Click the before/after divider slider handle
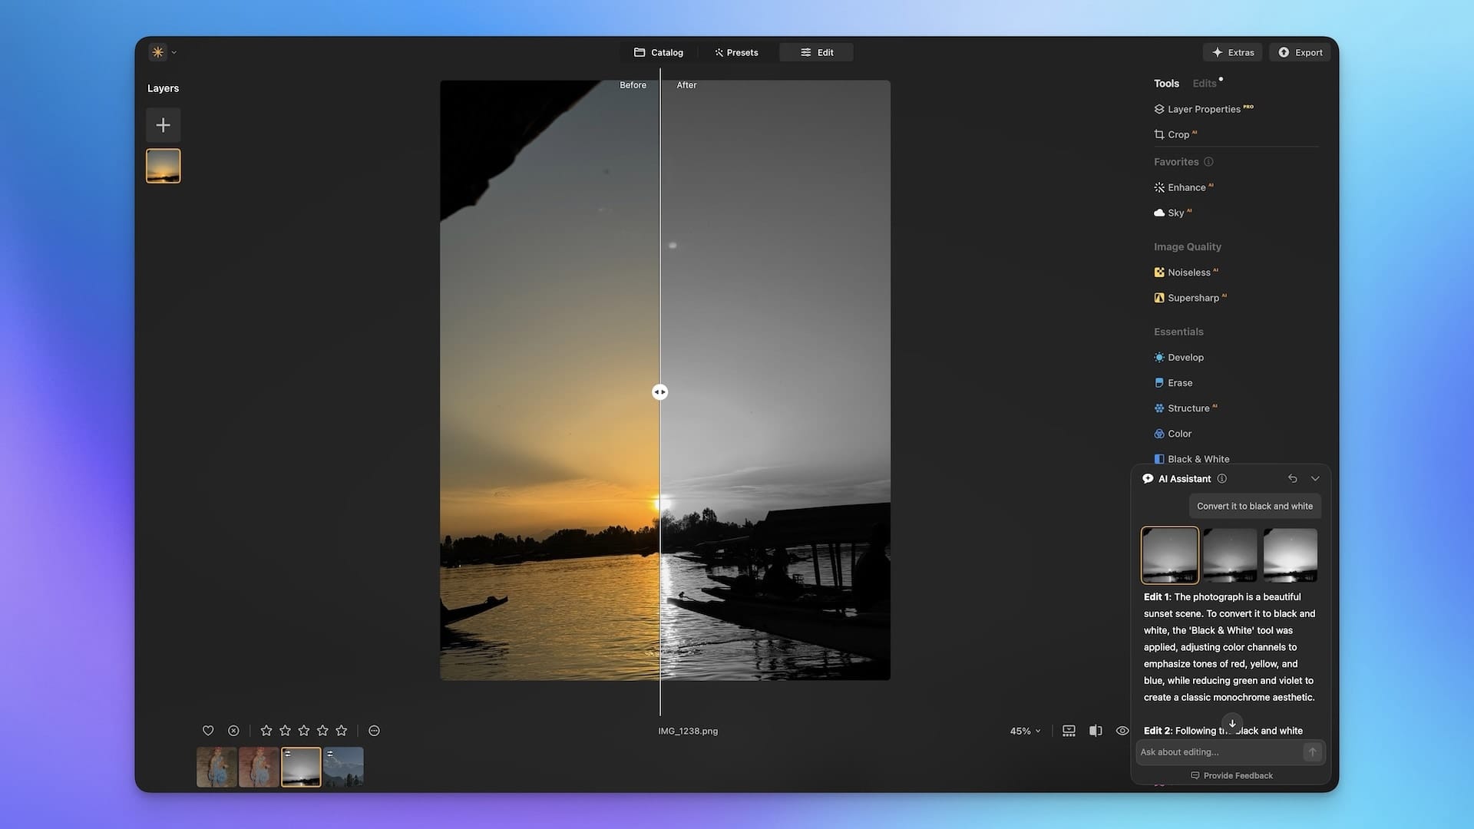 point(659,392)
